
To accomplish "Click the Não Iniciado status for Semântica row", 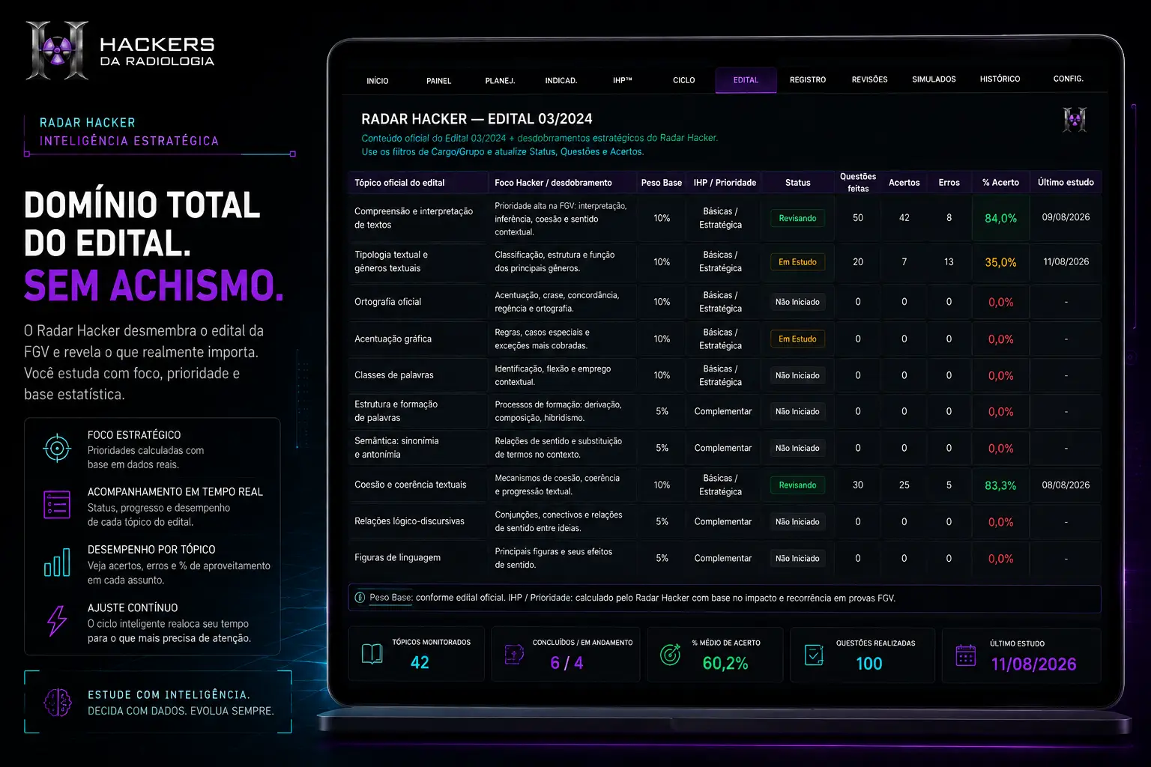I will tap(797, 448).
